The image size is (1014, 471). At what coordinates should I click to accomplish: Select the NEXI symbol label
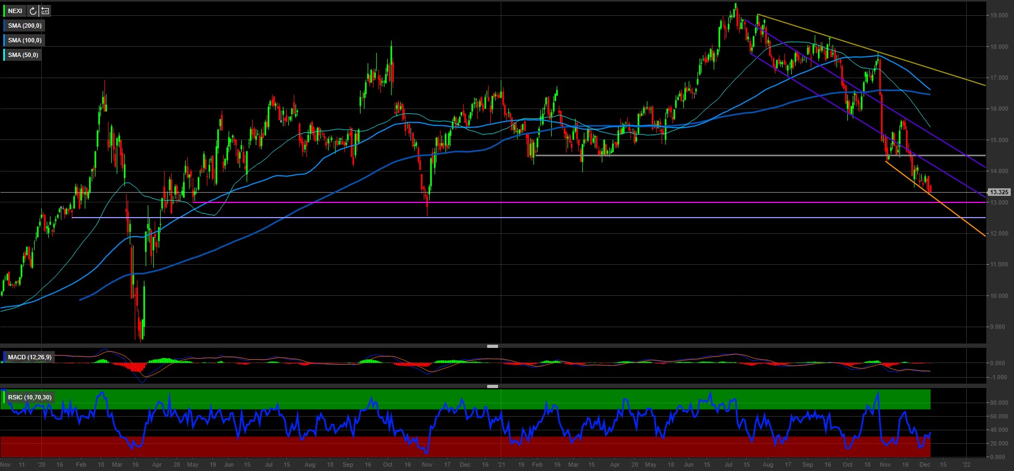[x=15, y=11]
